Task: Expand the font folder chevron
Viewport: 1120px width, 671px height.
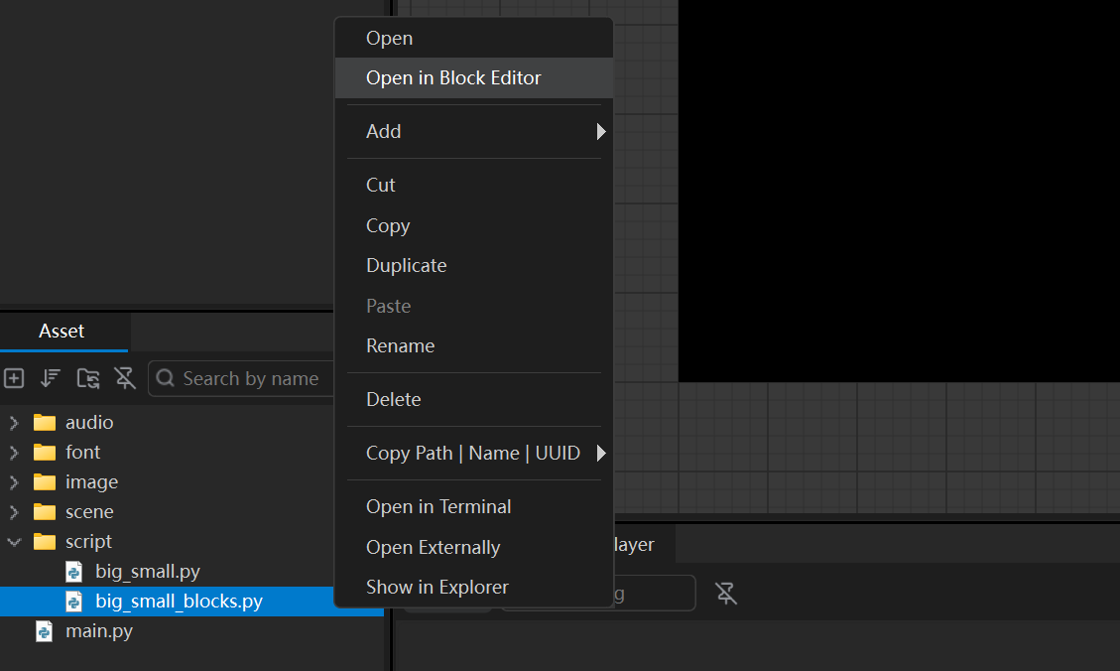Action: tap(14, 453)
